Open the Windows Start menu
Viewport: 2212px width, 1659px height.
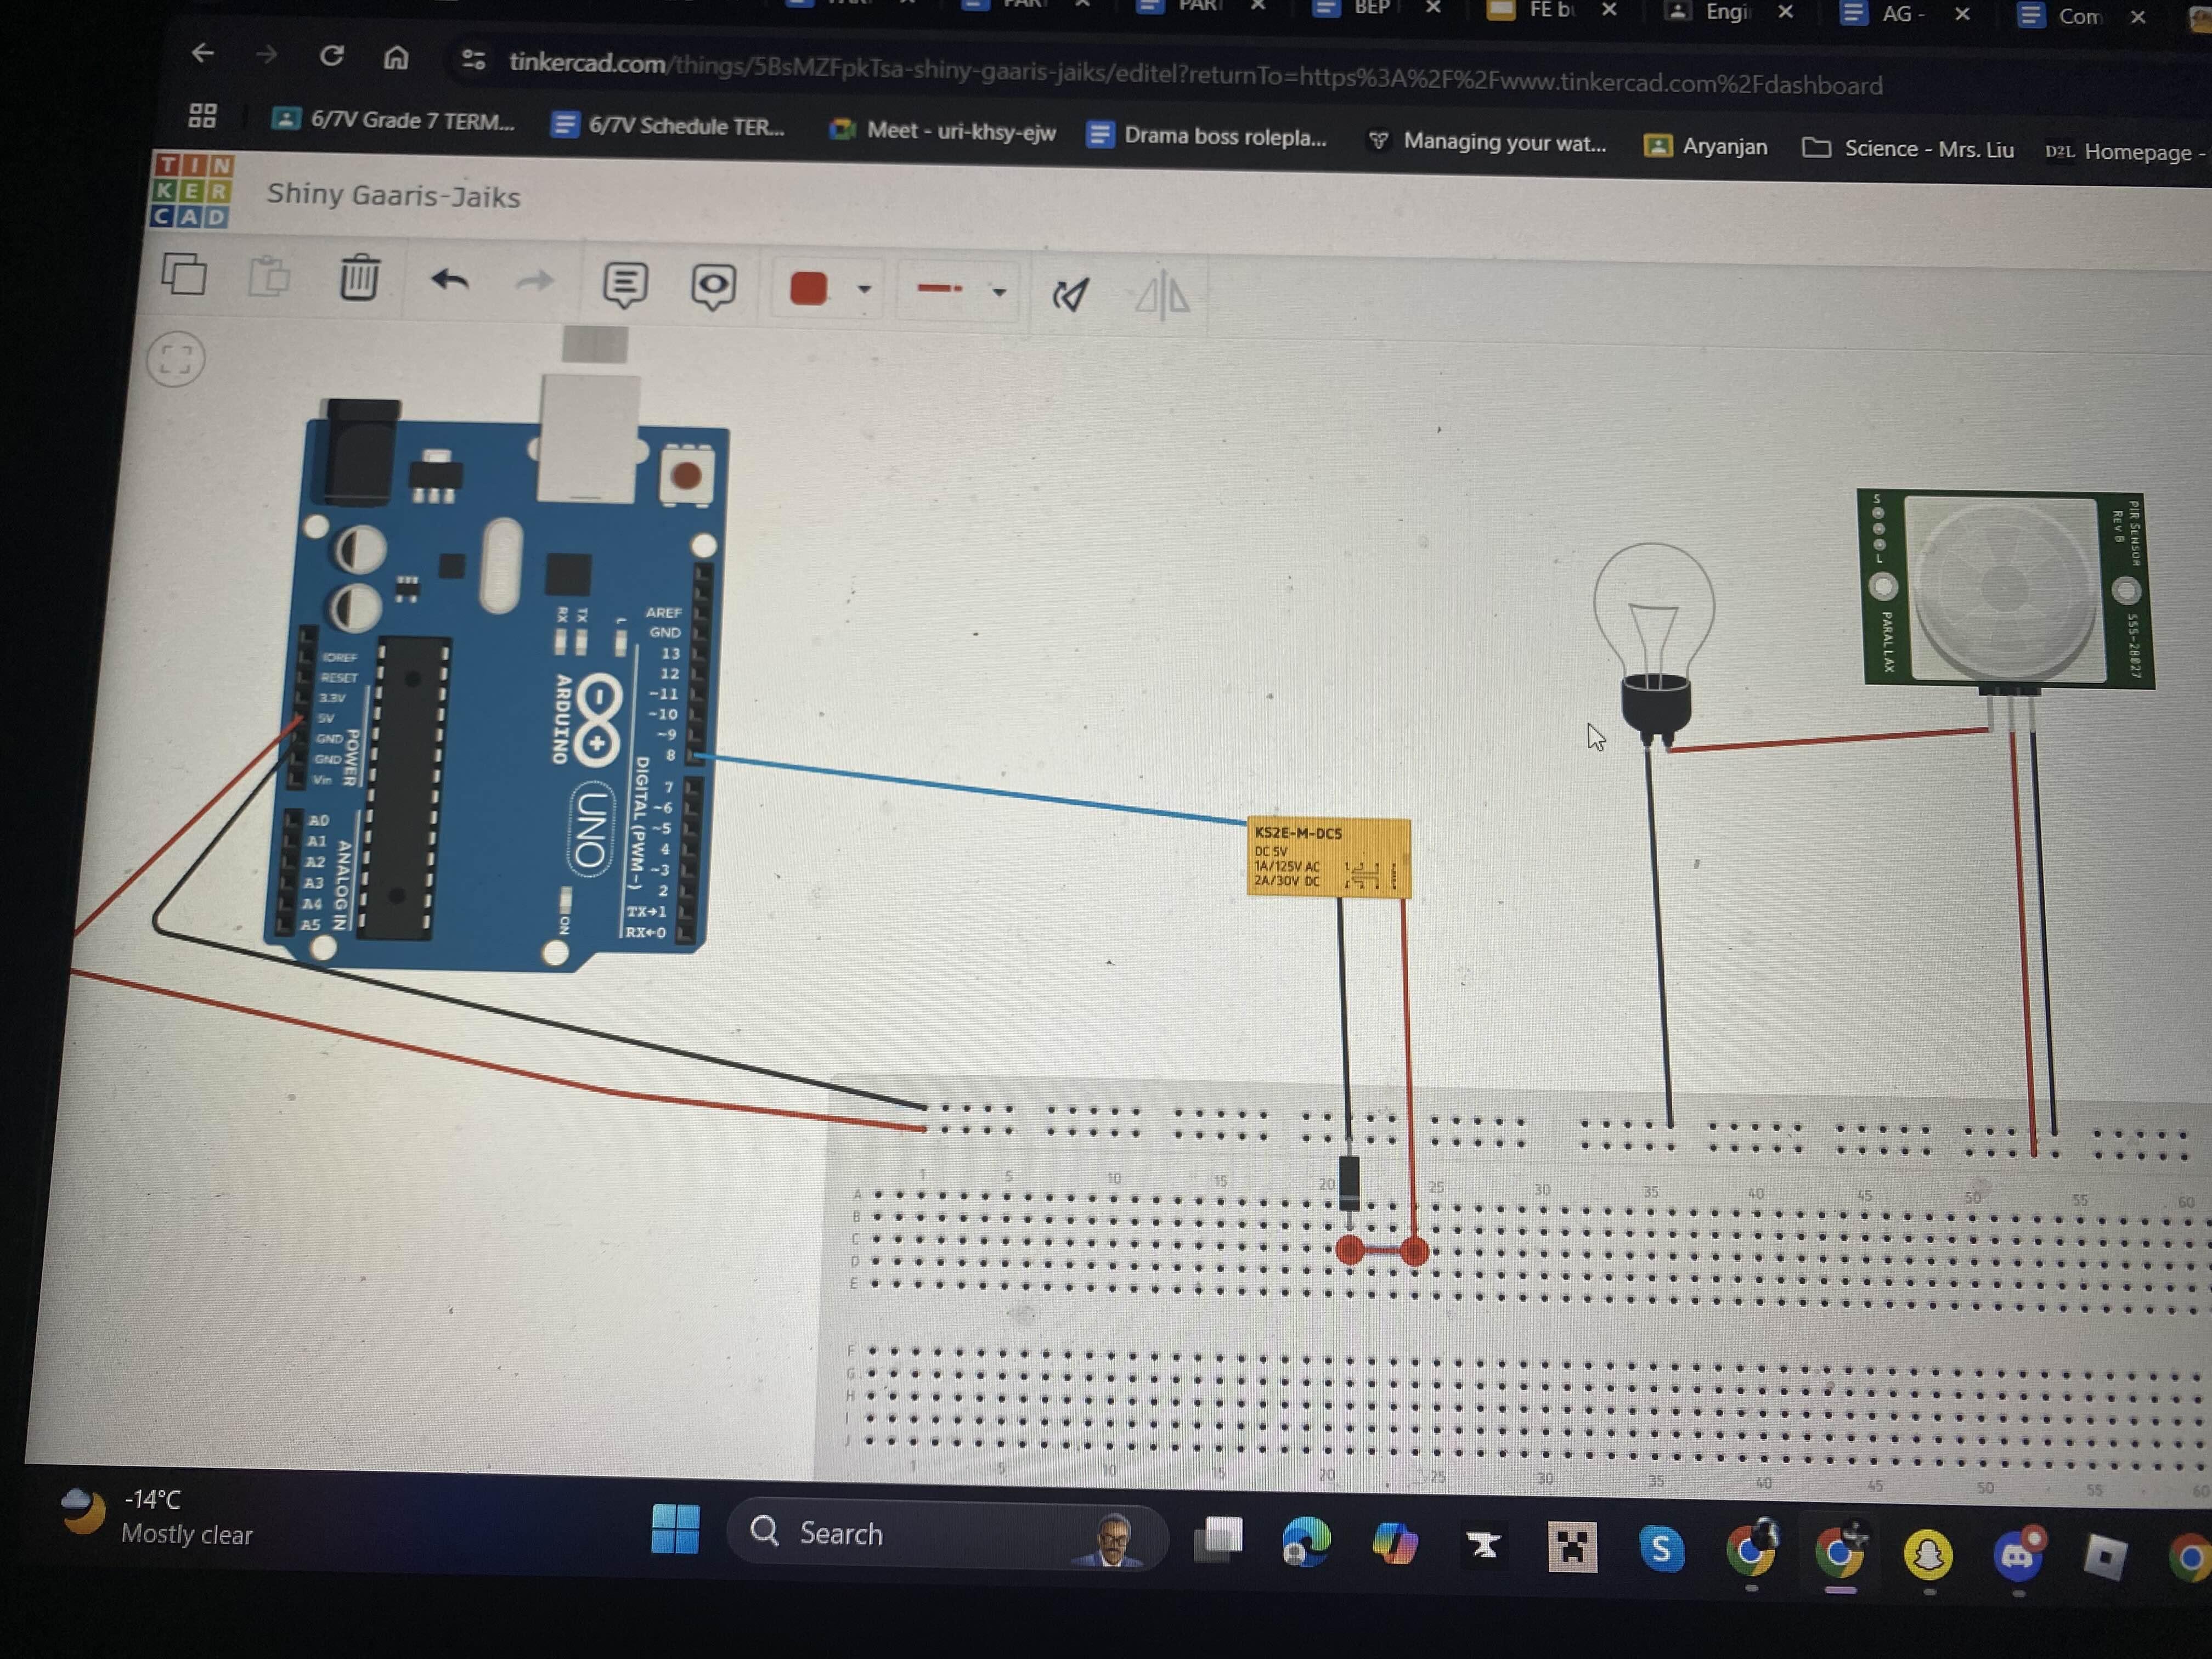pyautogui.click(x=676, y=1528)
